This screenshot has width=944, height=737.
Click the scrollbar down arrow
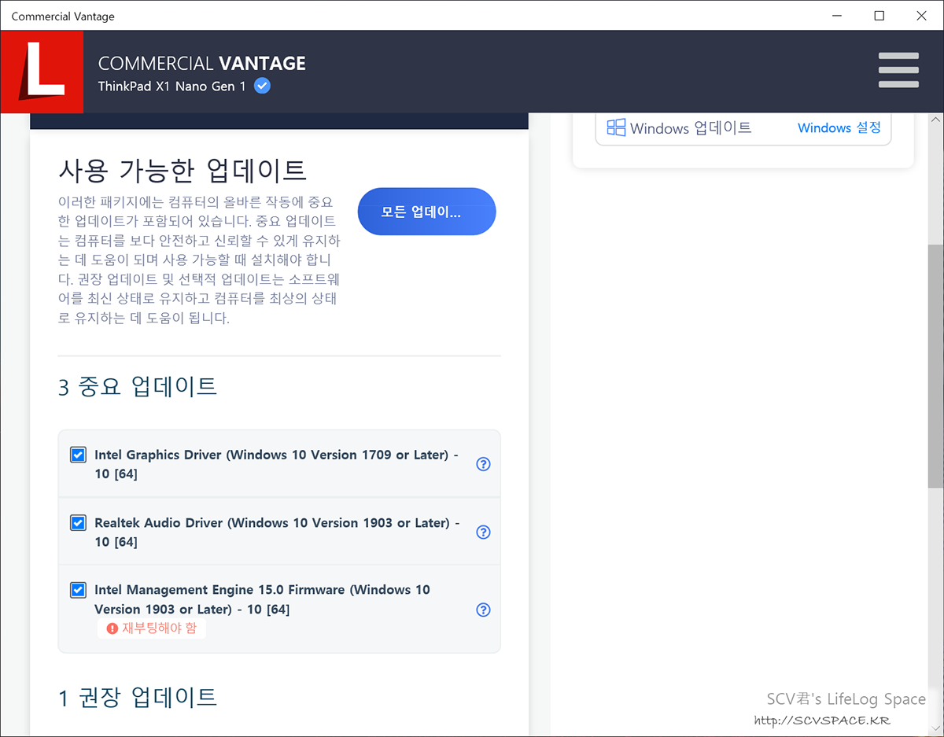pyautogui.click(x=935, y=728)
